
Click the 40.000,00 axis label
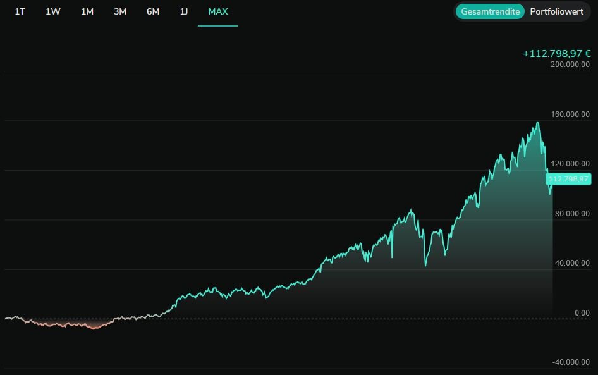pyautogui.click(x=572, y=263)
